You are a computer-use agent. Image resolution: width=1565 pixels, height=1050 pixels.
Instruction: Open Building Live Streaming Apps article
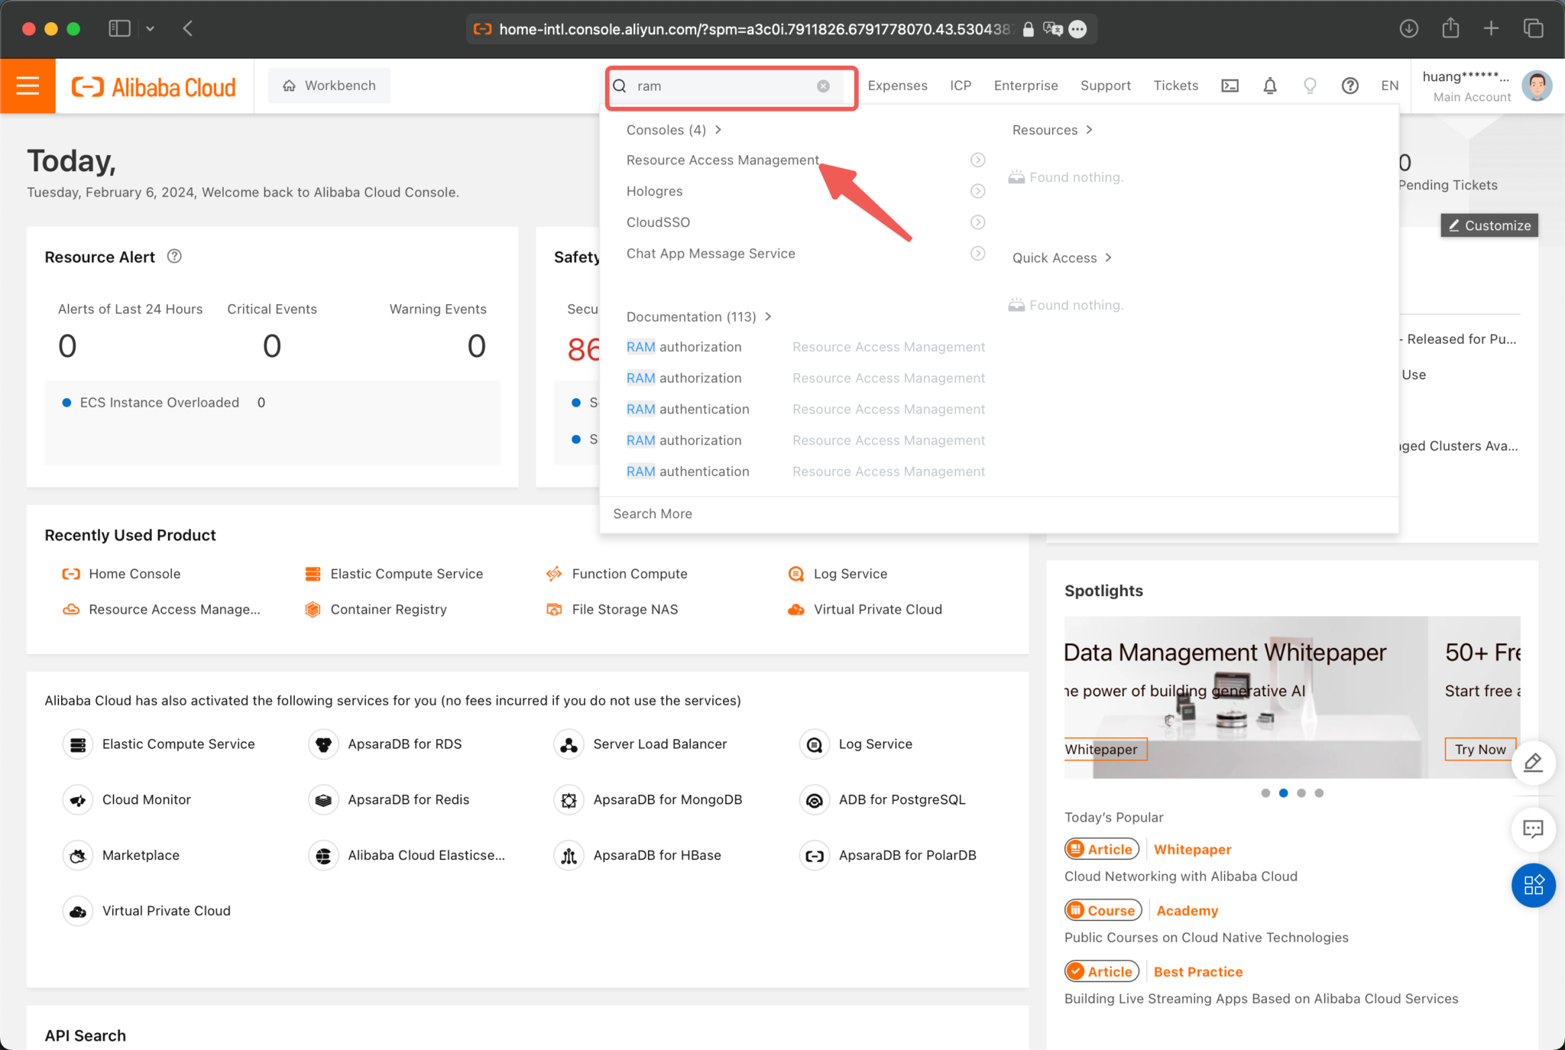[1261, 998]
